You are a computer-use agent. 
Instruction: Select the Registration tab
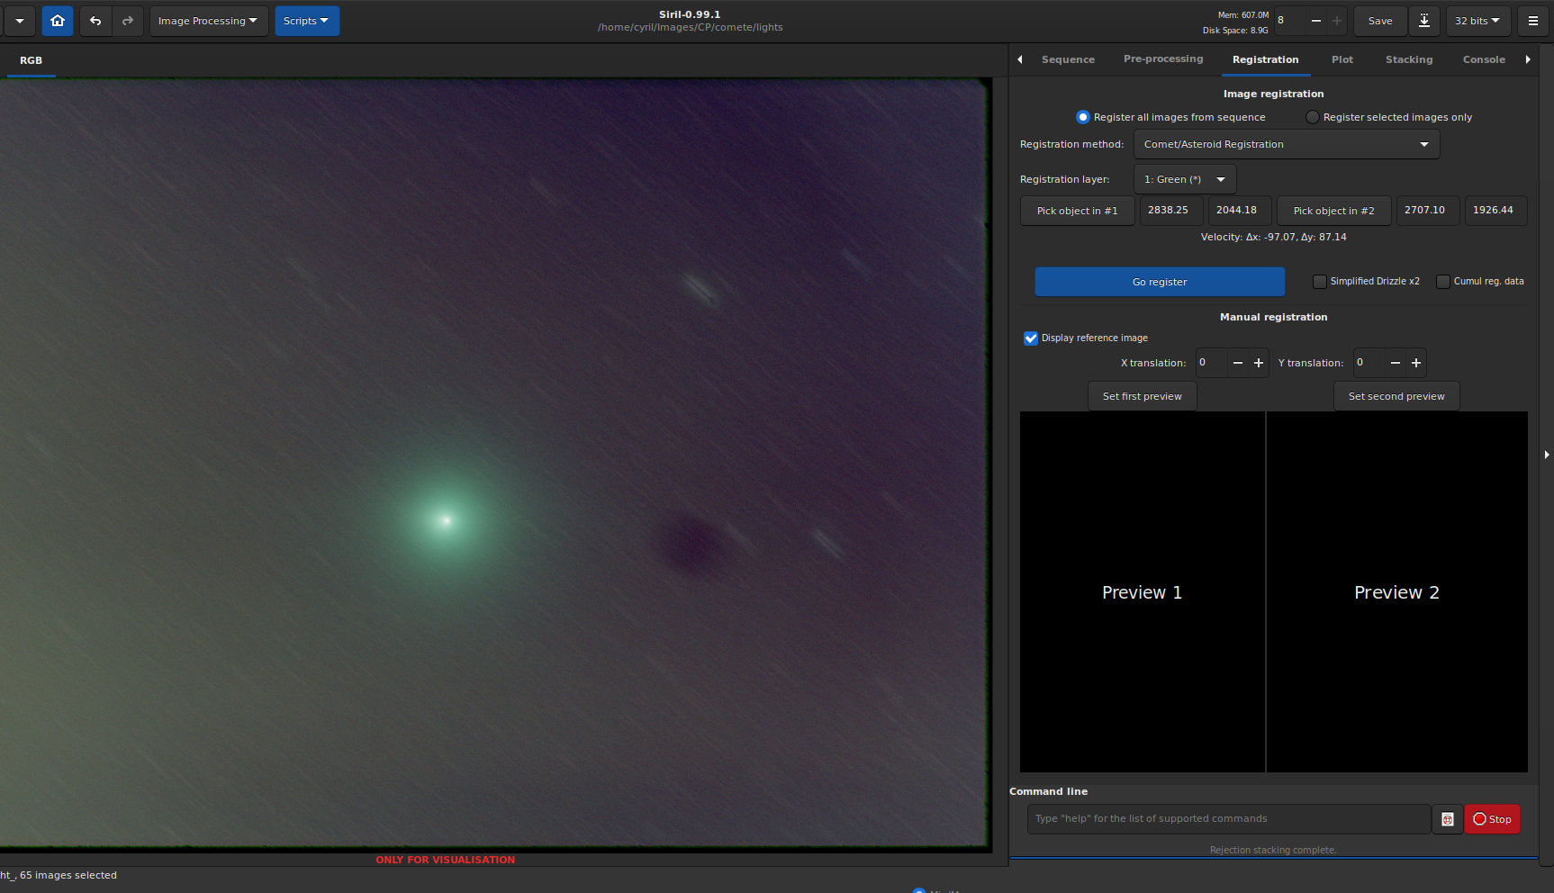[x=1266, y=59]
